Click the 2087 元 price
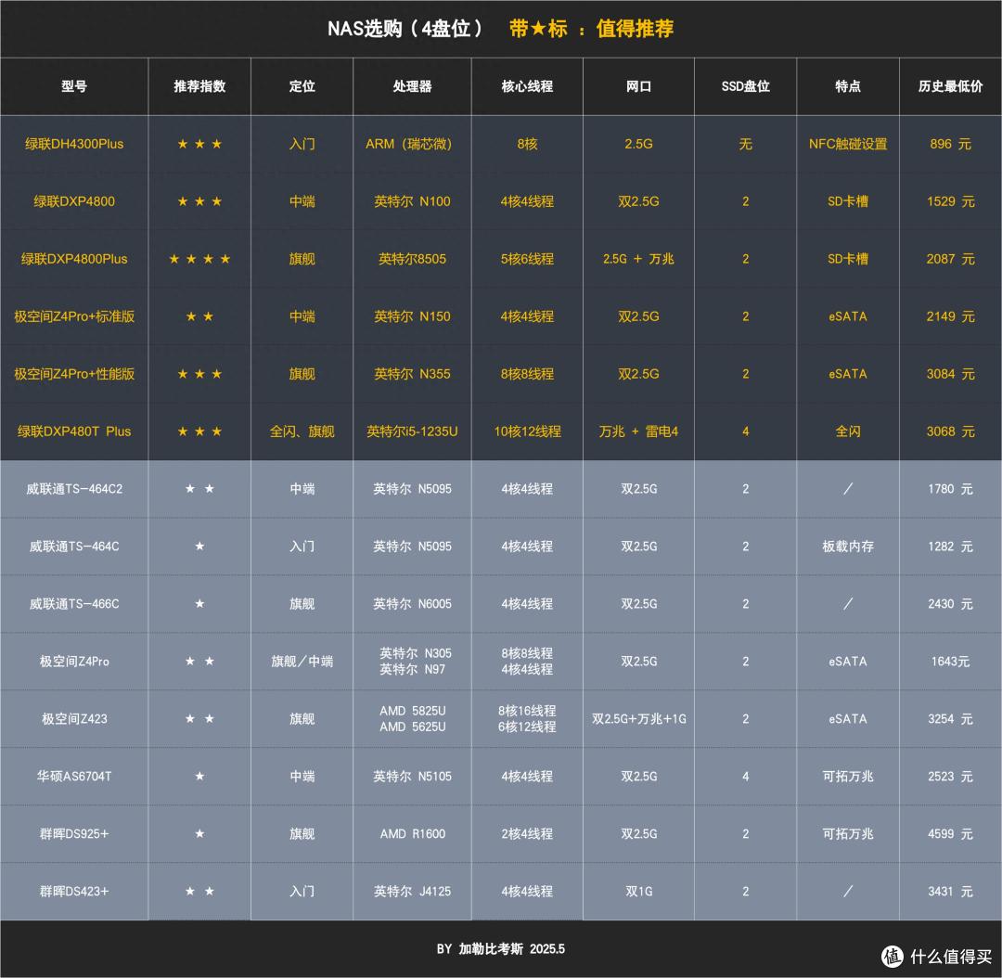 pos(950,259)
